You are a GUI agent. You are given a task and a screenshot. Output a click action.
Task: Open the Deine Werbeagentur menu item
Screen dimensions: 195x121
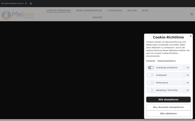point(89,11)
